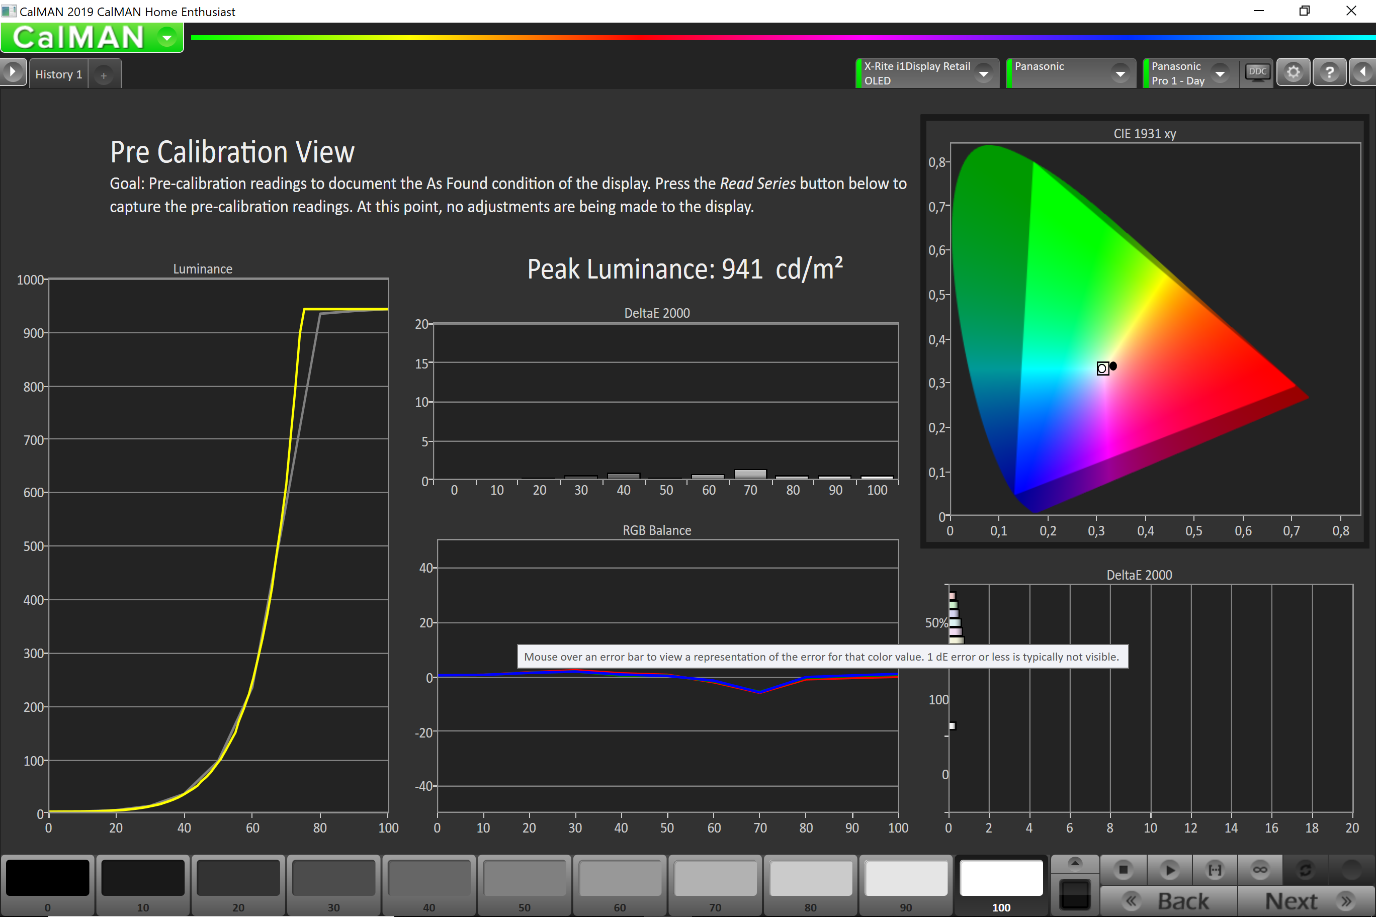Minimize the CalMAN window
Viewport: 1376px width, 917px height.
click(1259, 11)
